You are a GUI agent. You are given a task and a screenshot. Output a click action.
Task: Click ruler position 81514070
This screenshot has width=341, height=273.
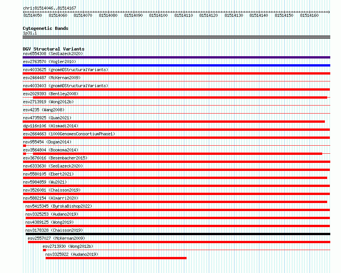point(83,15)
